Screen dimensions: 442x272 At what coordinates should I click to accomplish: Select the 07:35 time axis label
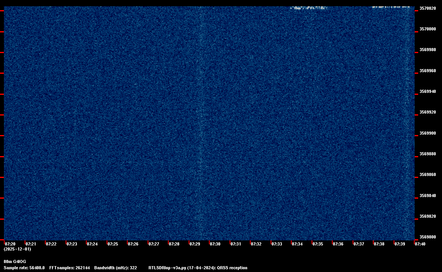coord(318,244)
